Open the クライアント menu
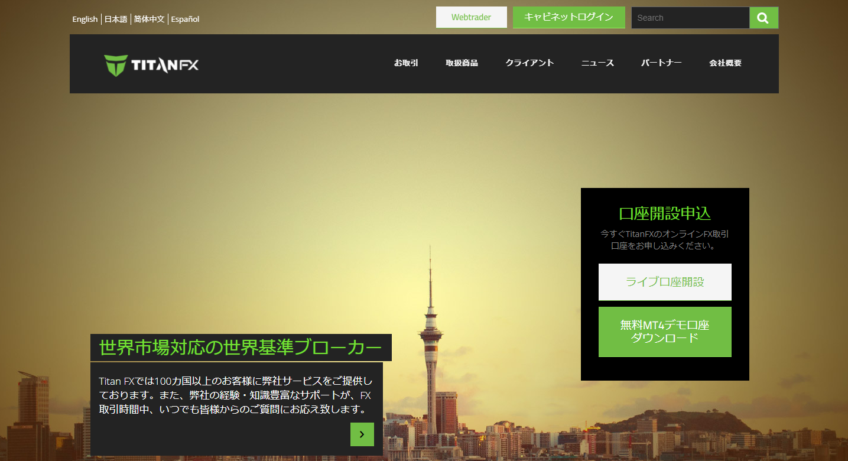This screenshot has height=461, width=848. [529, 63]
